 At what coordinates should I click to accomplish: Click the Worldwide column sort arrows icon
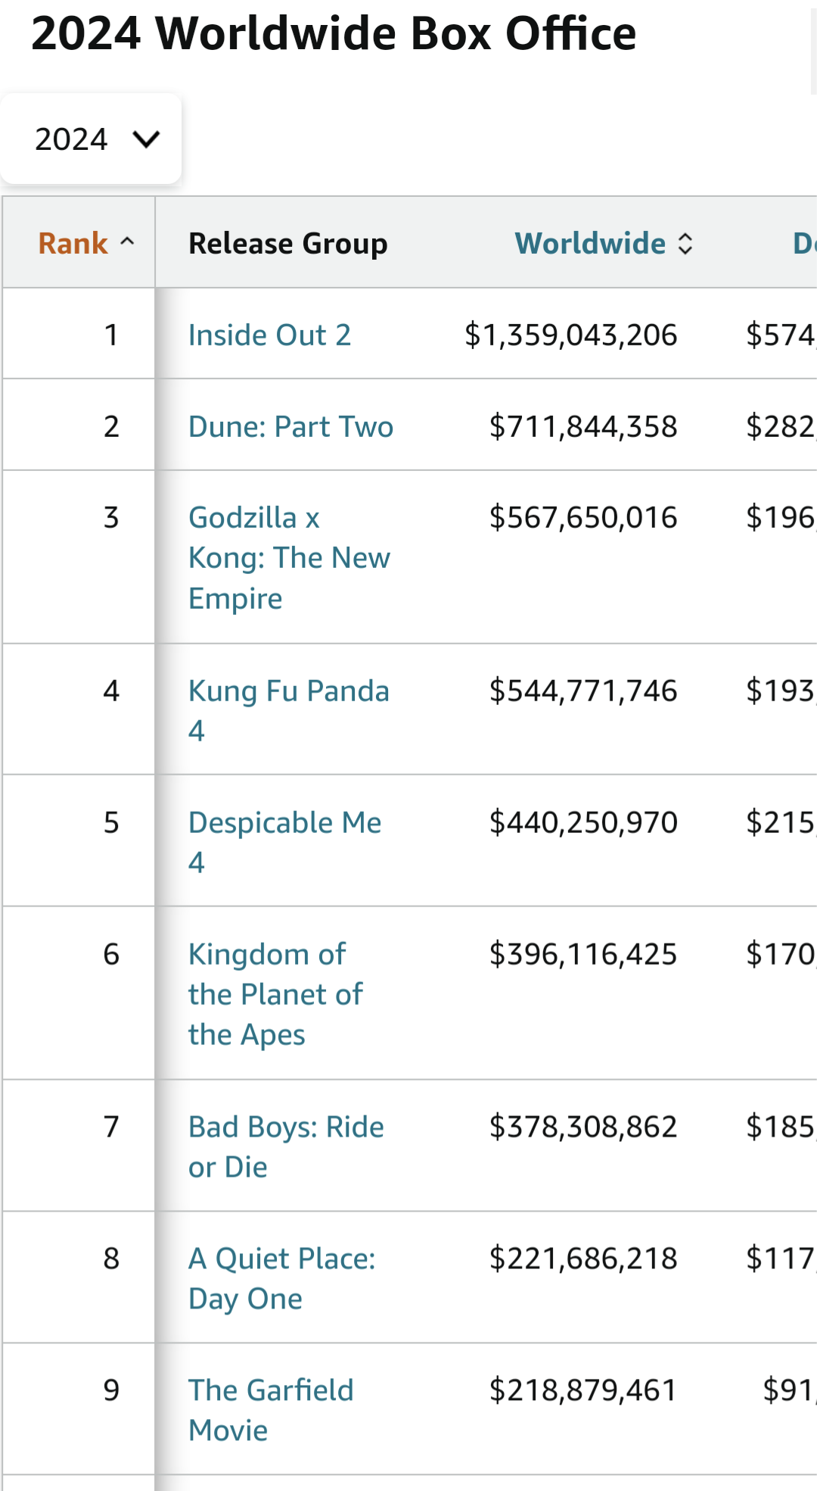(685, 244)
